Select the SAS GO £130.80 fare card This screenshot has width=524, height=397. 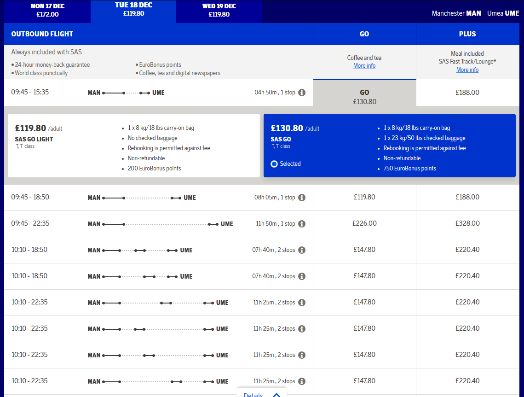(x=390, y=146)
